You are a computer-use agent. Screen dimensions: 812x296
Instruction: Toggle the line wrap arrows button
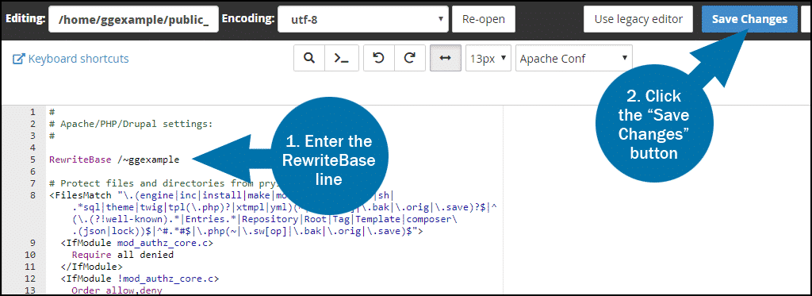[x=446, y=58]
